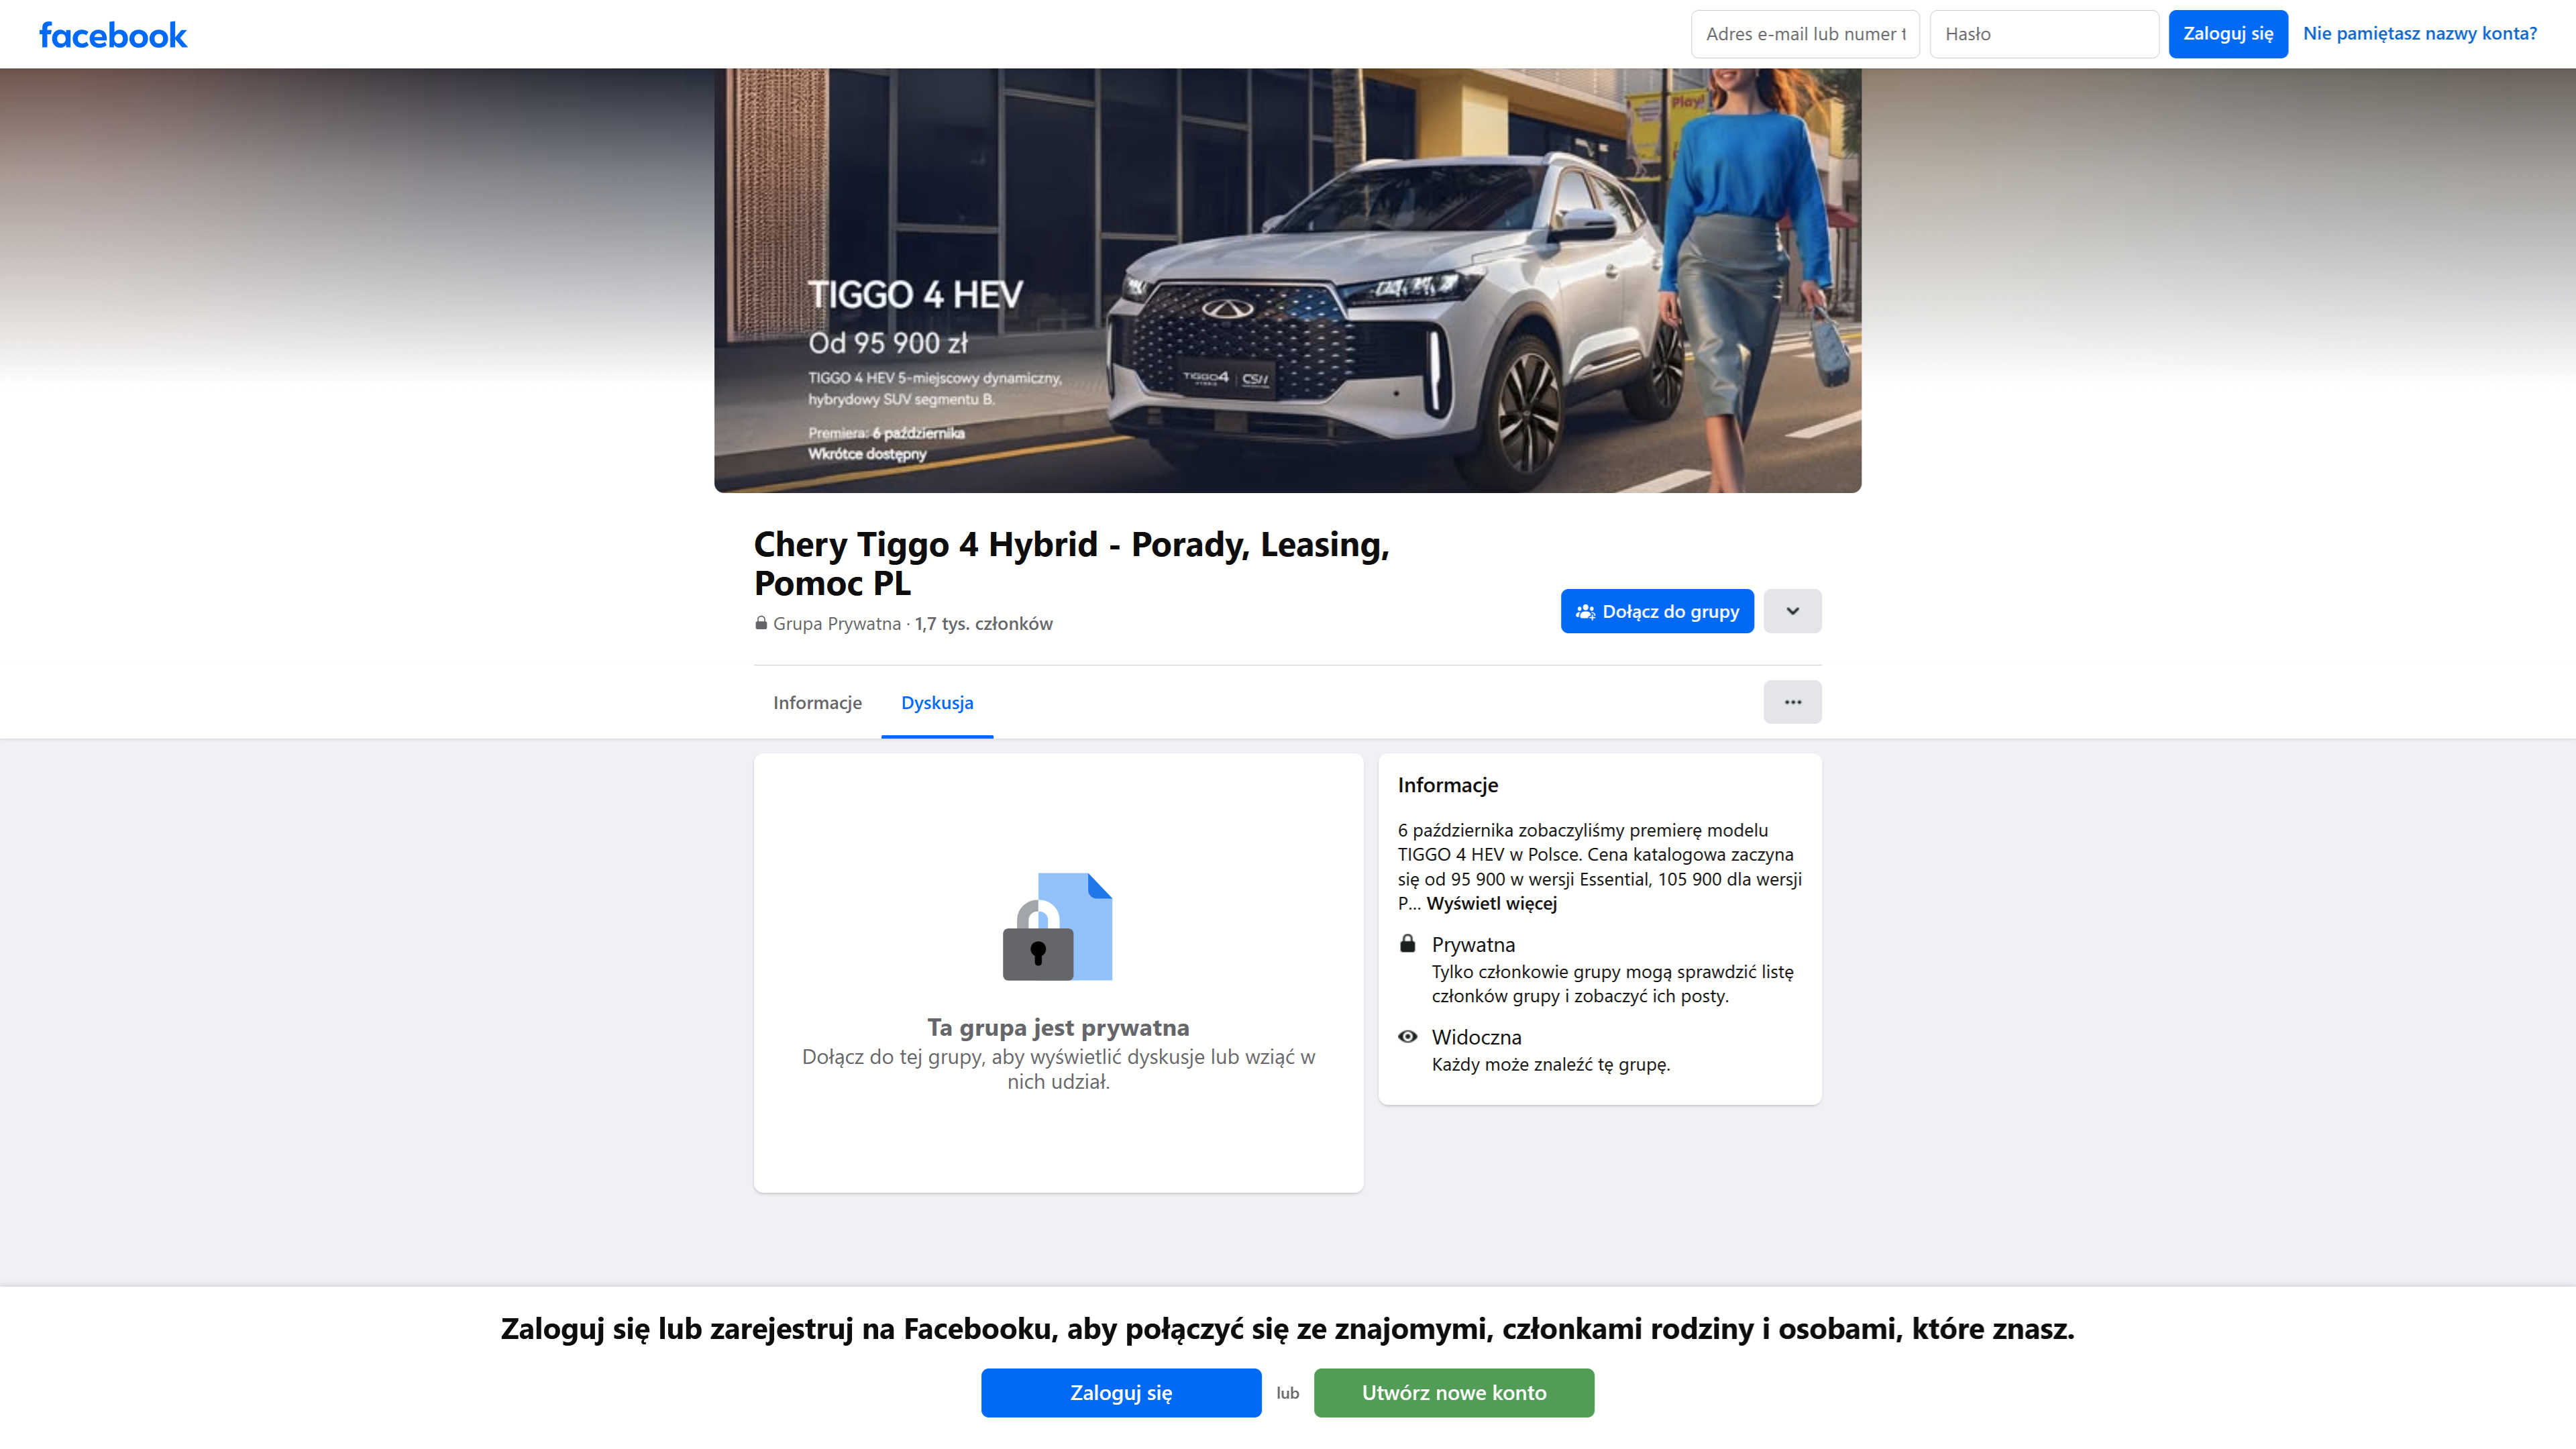The image size is (2576, 1449).
Task: Expand the chevron dropdown beside Dołącz do grupy
Action: click(x=1792, y=611)
